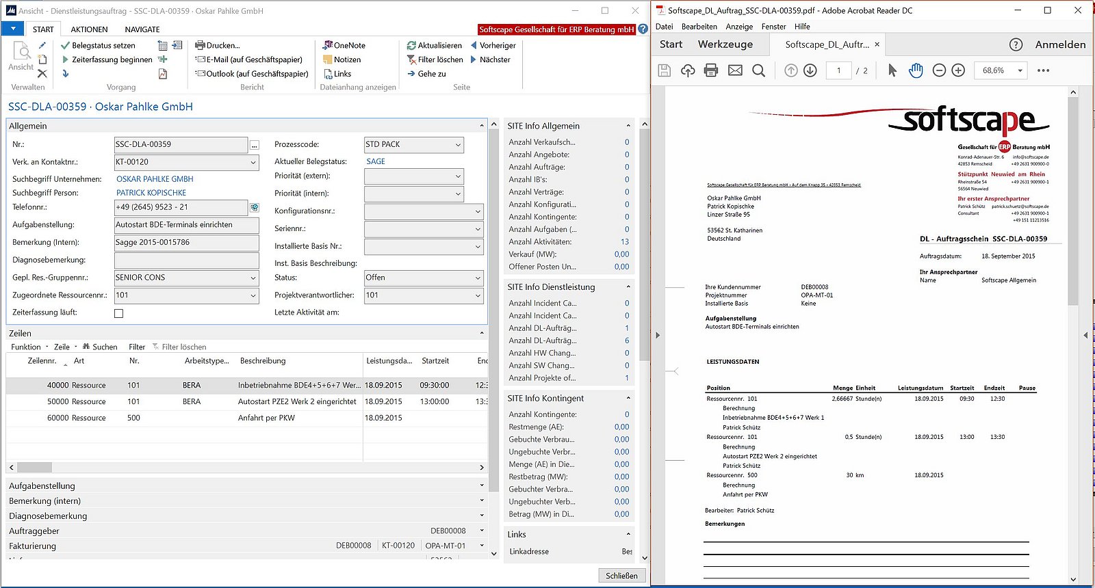This screenshot has width=1095, height=588.
Task: Click OSKAR PAHLKE GMBH link
Action: (x=155, y=179)
